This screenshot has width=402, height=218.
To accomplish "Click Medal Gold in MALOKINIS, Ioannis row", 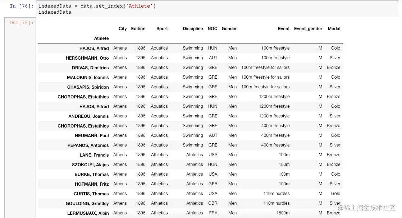I will (x=335, y=77).
